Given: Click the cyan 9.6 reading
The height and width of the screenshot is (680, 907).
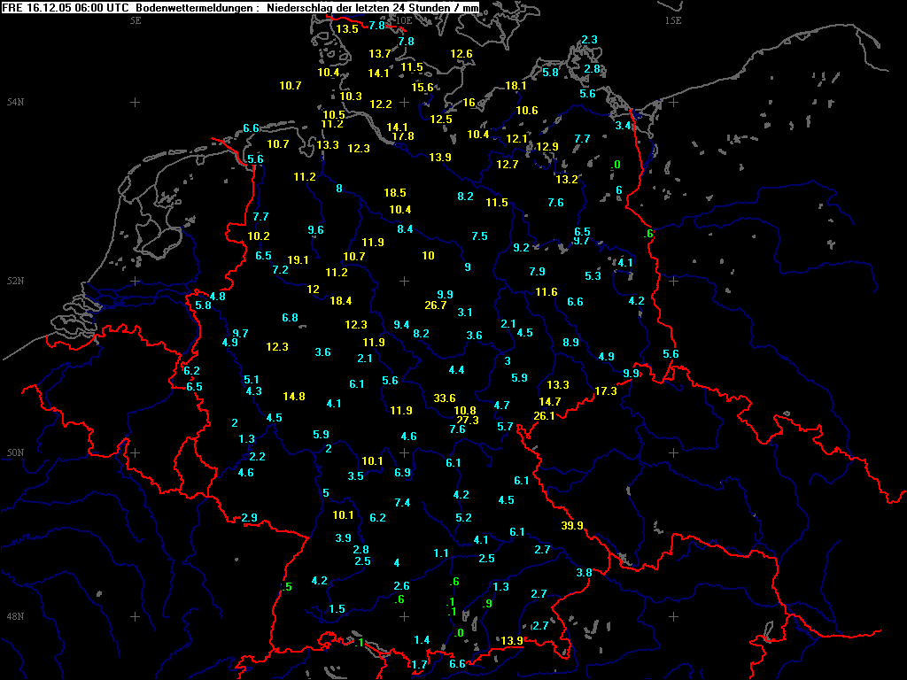Looking at the screenshot, I should coord(316,229).
